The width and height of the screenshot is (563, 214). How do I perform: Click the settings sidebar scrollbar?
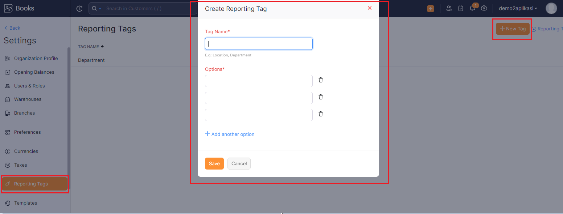[x=69, y=116]
